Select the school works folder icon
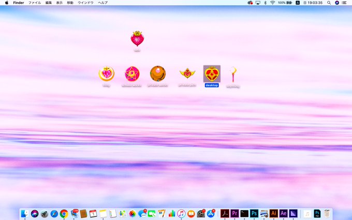The image size is (352, 220). click(132, 74)
